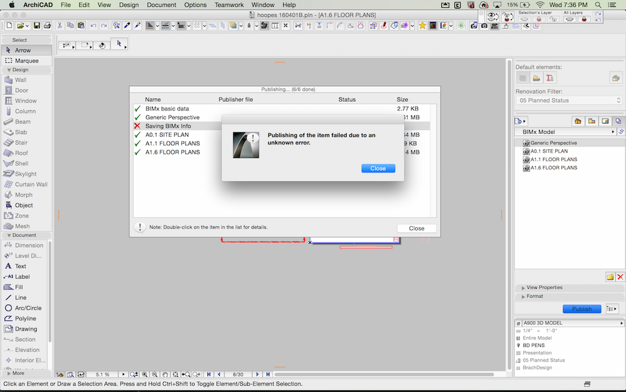Click the yellow star favorites icon
The width and height of the screenshot is (626, 392).
click(x=422, y=26)
